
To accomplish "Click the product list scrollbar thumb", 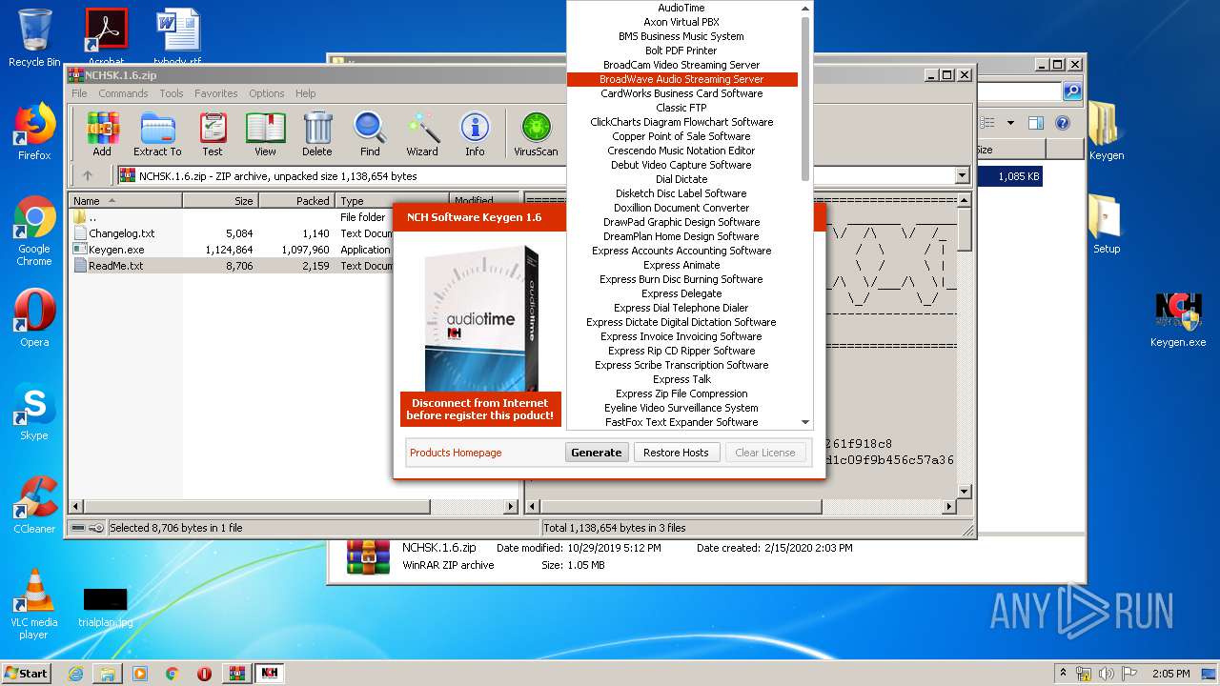I will [805, 98].
